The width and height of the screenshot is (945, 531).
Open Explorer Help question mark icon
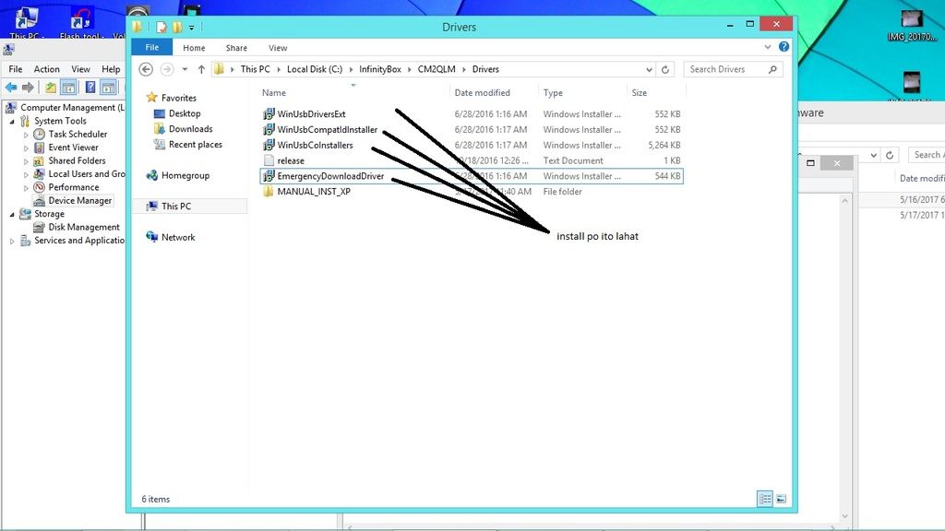(784, 47)
